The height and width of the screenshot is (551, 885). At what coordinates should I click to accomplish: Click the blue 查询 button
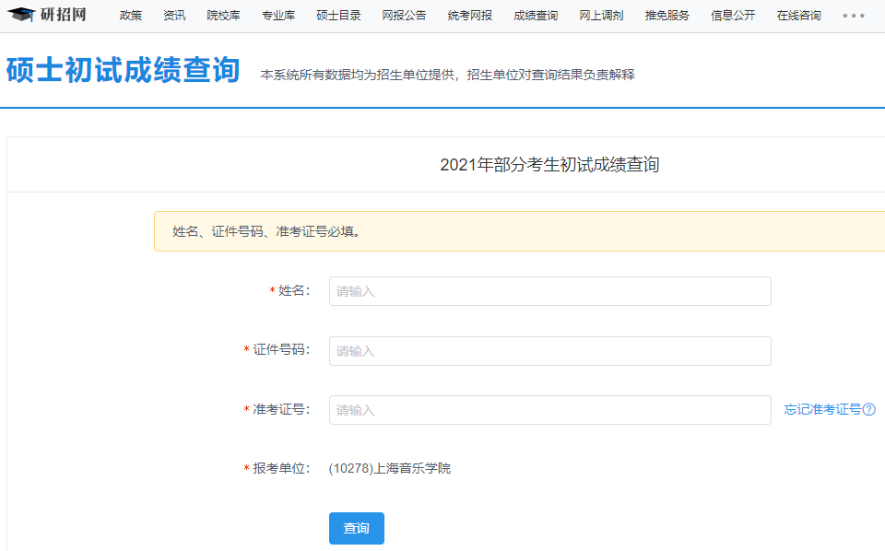356,528
